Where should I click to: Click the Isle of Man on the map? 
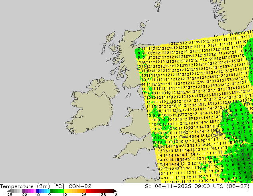point(128,96)
